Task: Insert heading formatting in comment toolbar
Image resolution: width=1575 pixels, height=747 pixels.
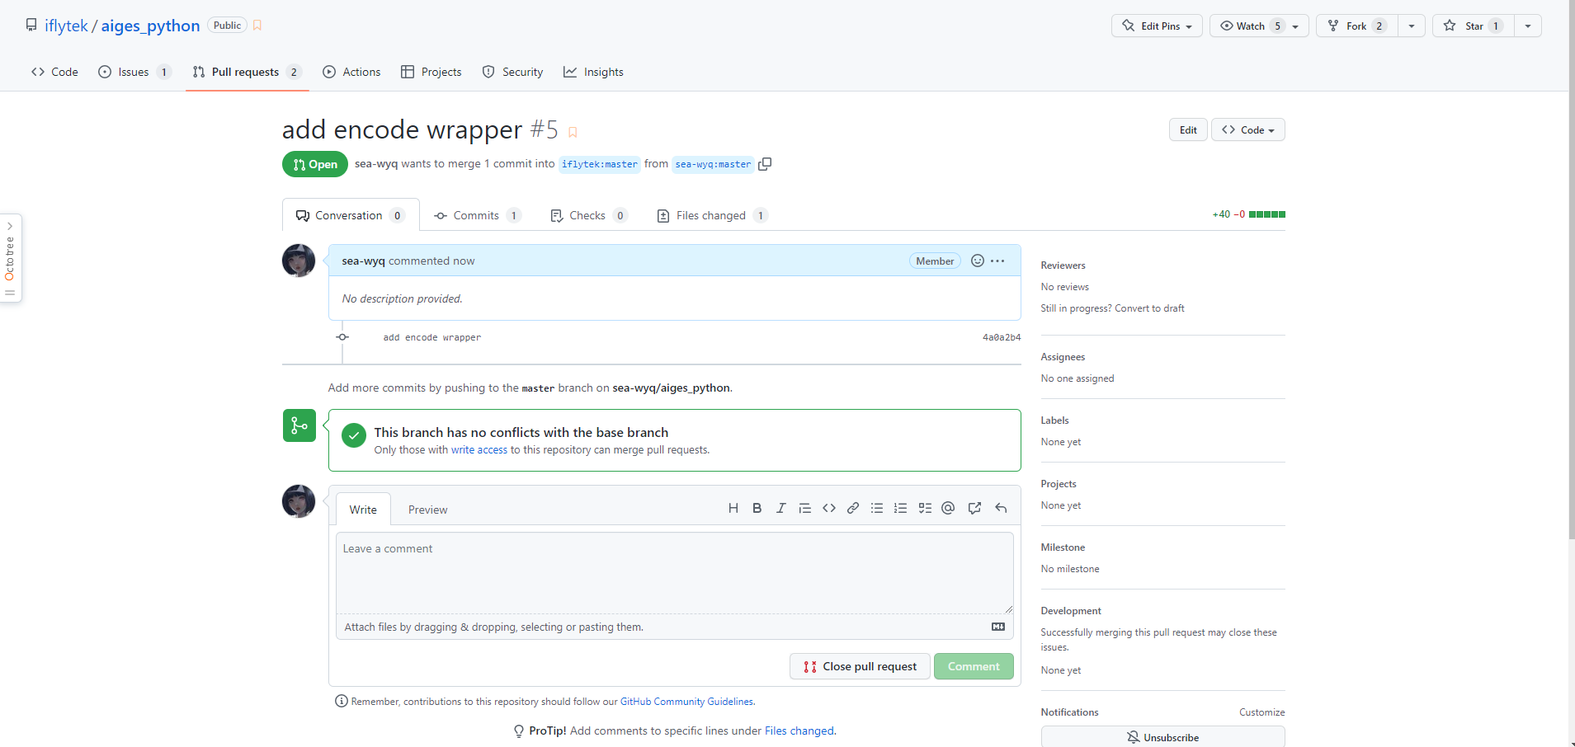Action: pos(733,508)
